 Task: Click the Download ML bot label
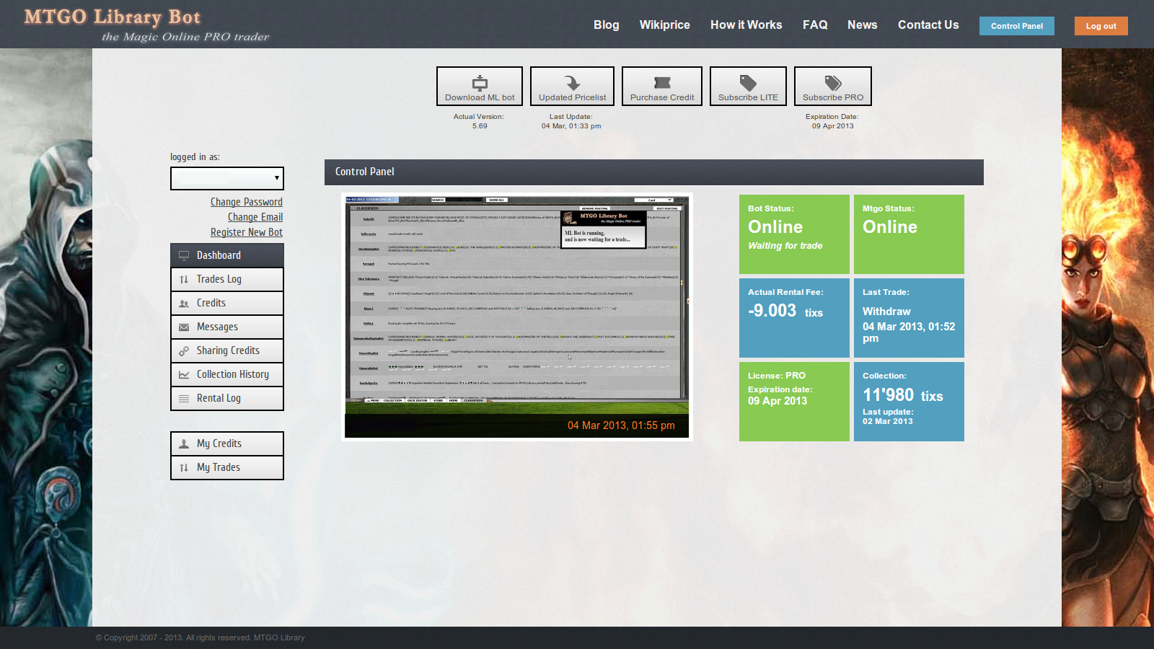tap(480, 97)
